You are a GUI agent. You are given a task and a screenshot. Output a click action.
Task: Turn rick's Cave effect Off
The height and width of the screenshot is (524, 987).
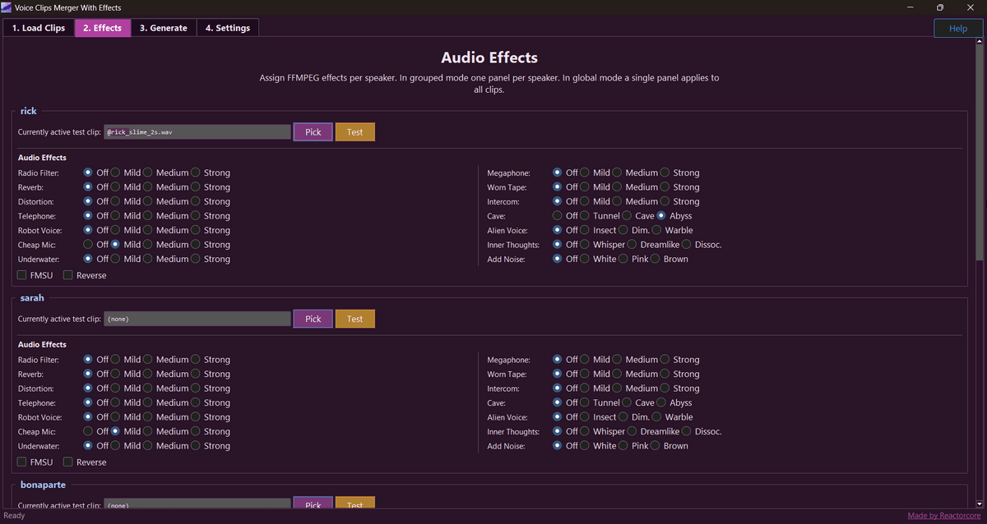558,216
